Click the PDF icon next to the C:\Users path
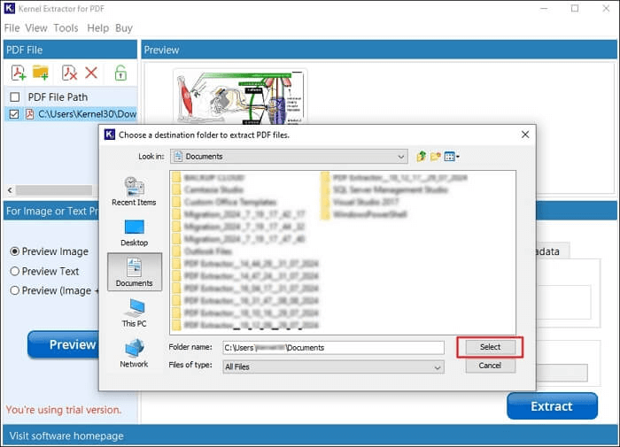This screenshot has width=620, height=447. pyautogui.click(x=29, y=114)
